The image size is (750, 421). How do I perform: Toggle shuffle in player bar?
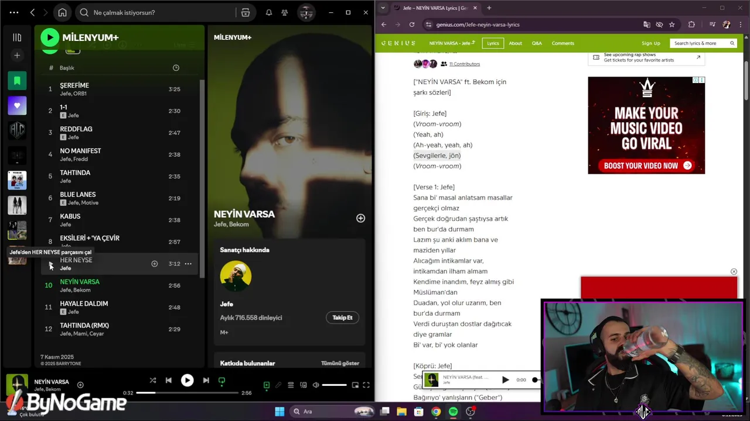tap(153, 380)
